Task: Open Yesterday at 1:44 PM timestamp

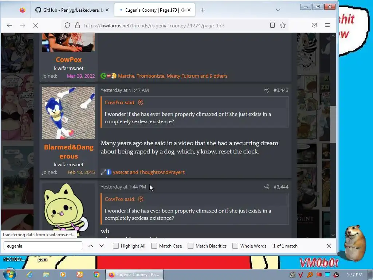Action: pos(123,187)
